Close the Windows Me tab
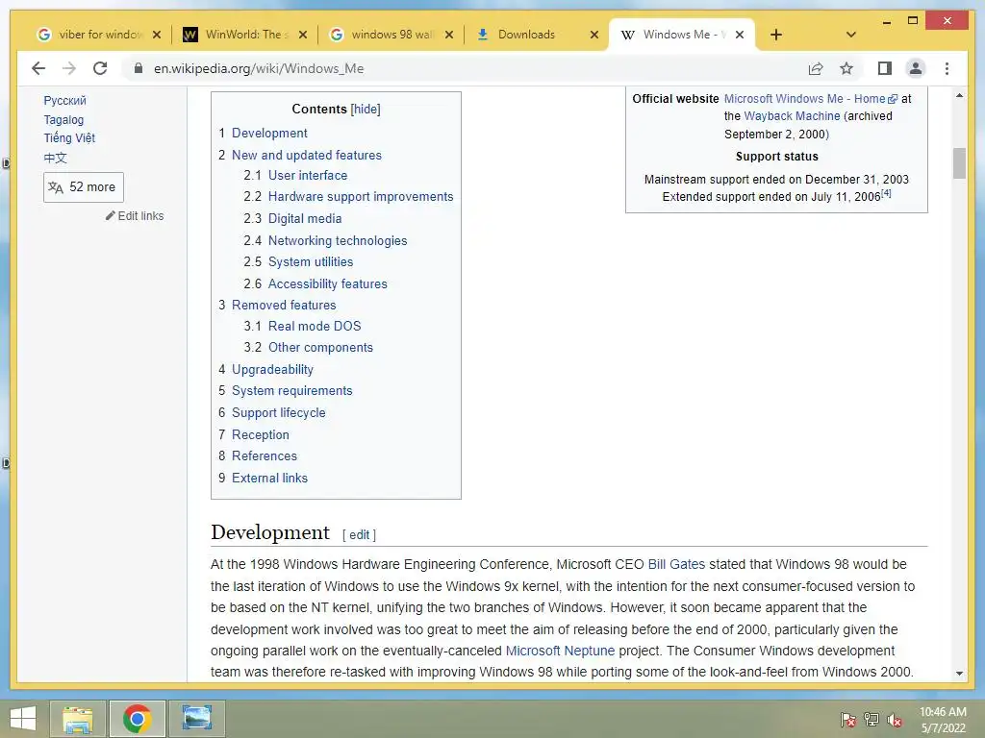Image resolution: width=985 pixels, height=738 pixels. coord(740,35)
